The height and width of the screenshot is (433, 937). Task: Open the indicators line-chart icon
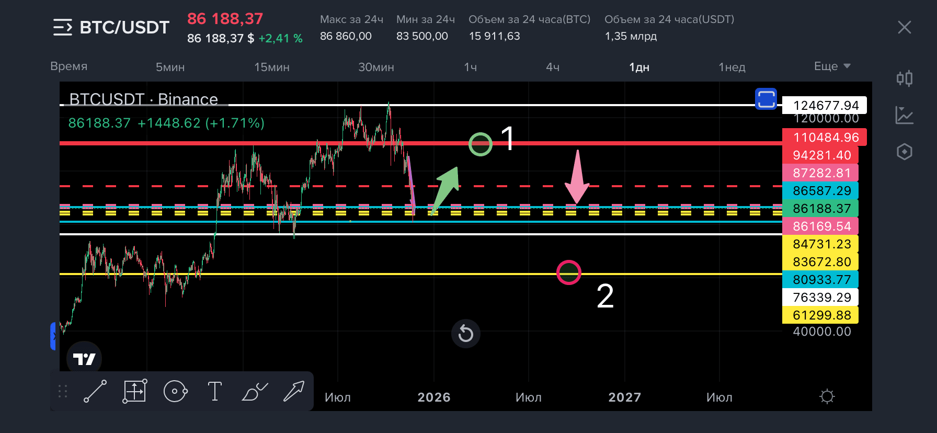click(904, 115)
